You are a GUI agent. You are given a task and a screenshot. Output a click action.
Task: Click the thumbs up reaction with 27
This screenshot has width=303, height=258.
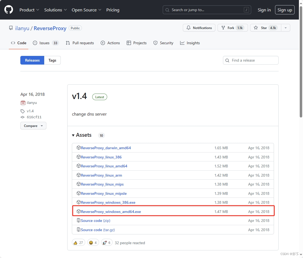pyautogui.click(x=78, y=243)
